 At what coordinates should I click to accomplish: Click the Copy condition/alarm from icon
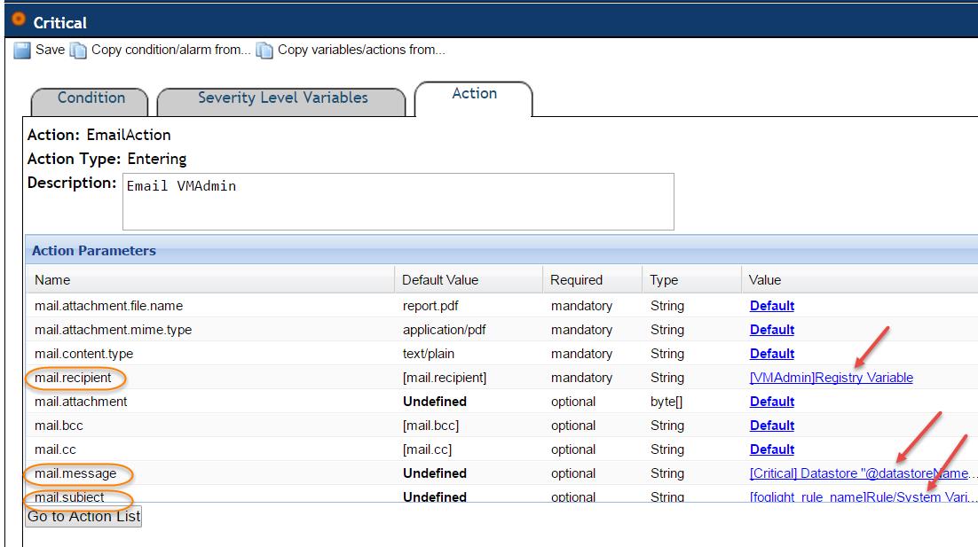pyautogui.click(x=79, y=51)
